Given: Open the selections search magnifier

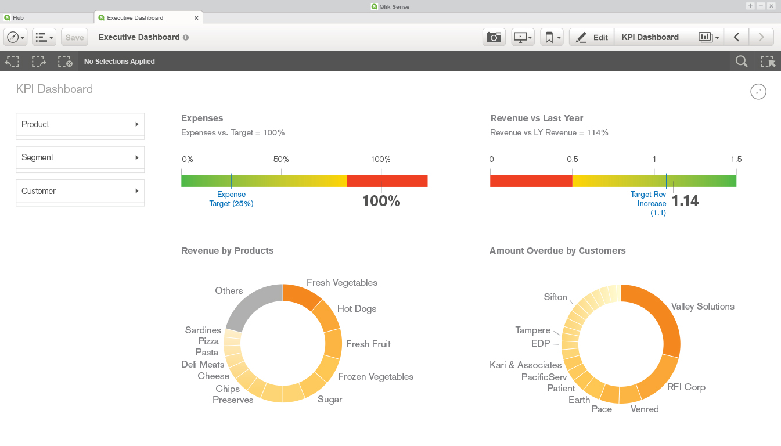Looking at the screenshot, I should pos(742,61).
